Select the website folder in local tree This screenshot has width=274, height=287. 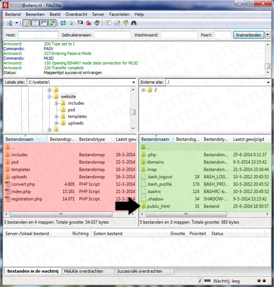click(x=68, y=97)
